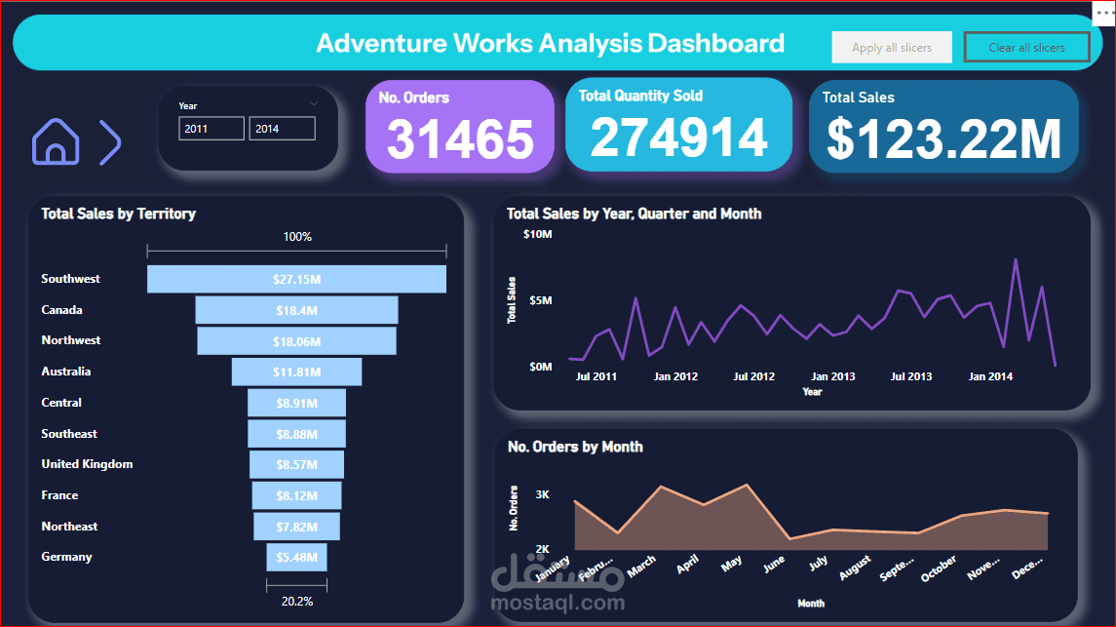Click Apply all slicers button
The width and height of the screenshot is (1116, 627).
click(892, 48)
